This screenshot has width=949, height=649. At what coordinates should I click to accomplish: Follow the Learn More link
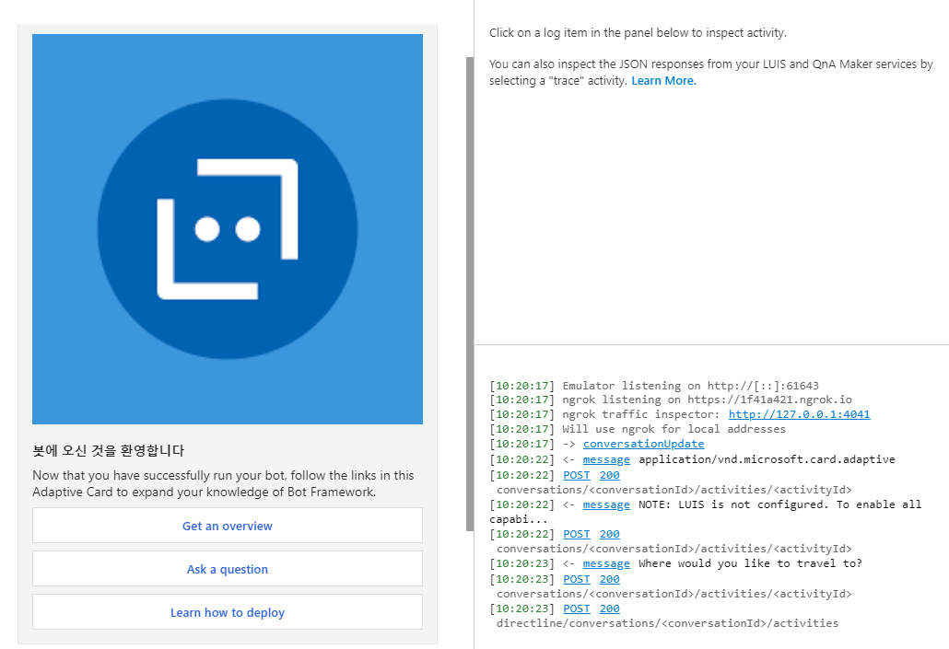coord(664,80)
